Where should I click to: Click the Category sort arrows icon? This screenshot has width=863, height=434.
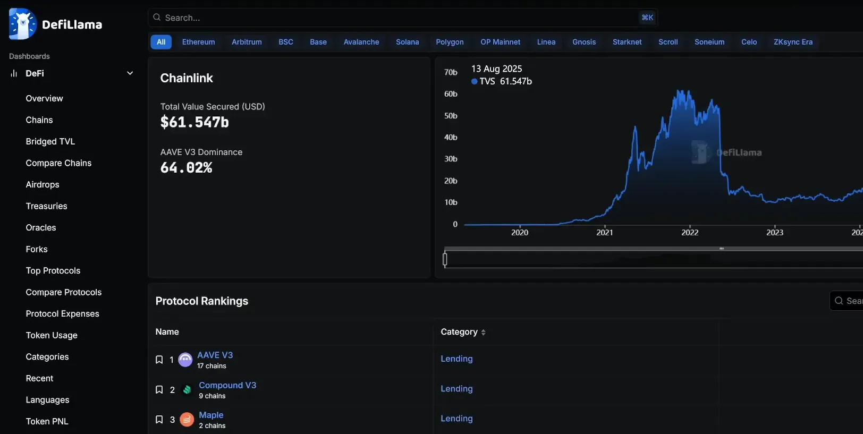tap(483, 333)
